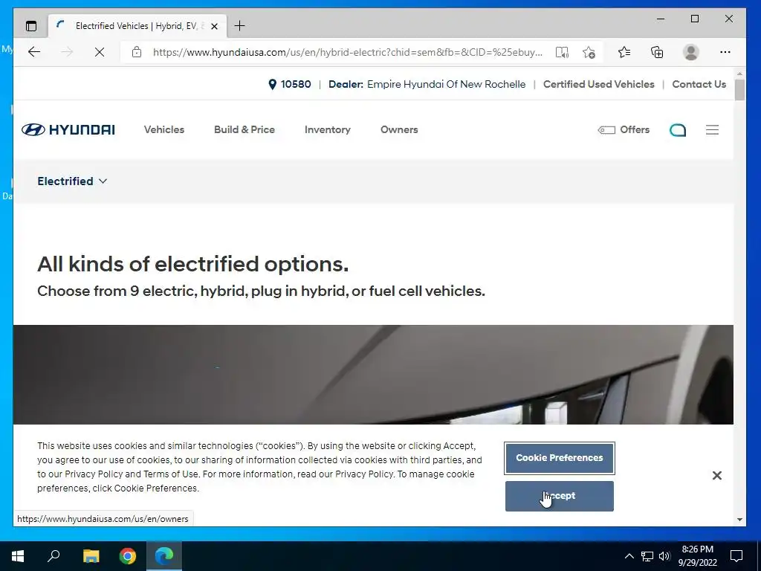The width and height of the screenshot is (761, 571).
Task: Open browser profile avatar
Action: pos(690,52)
